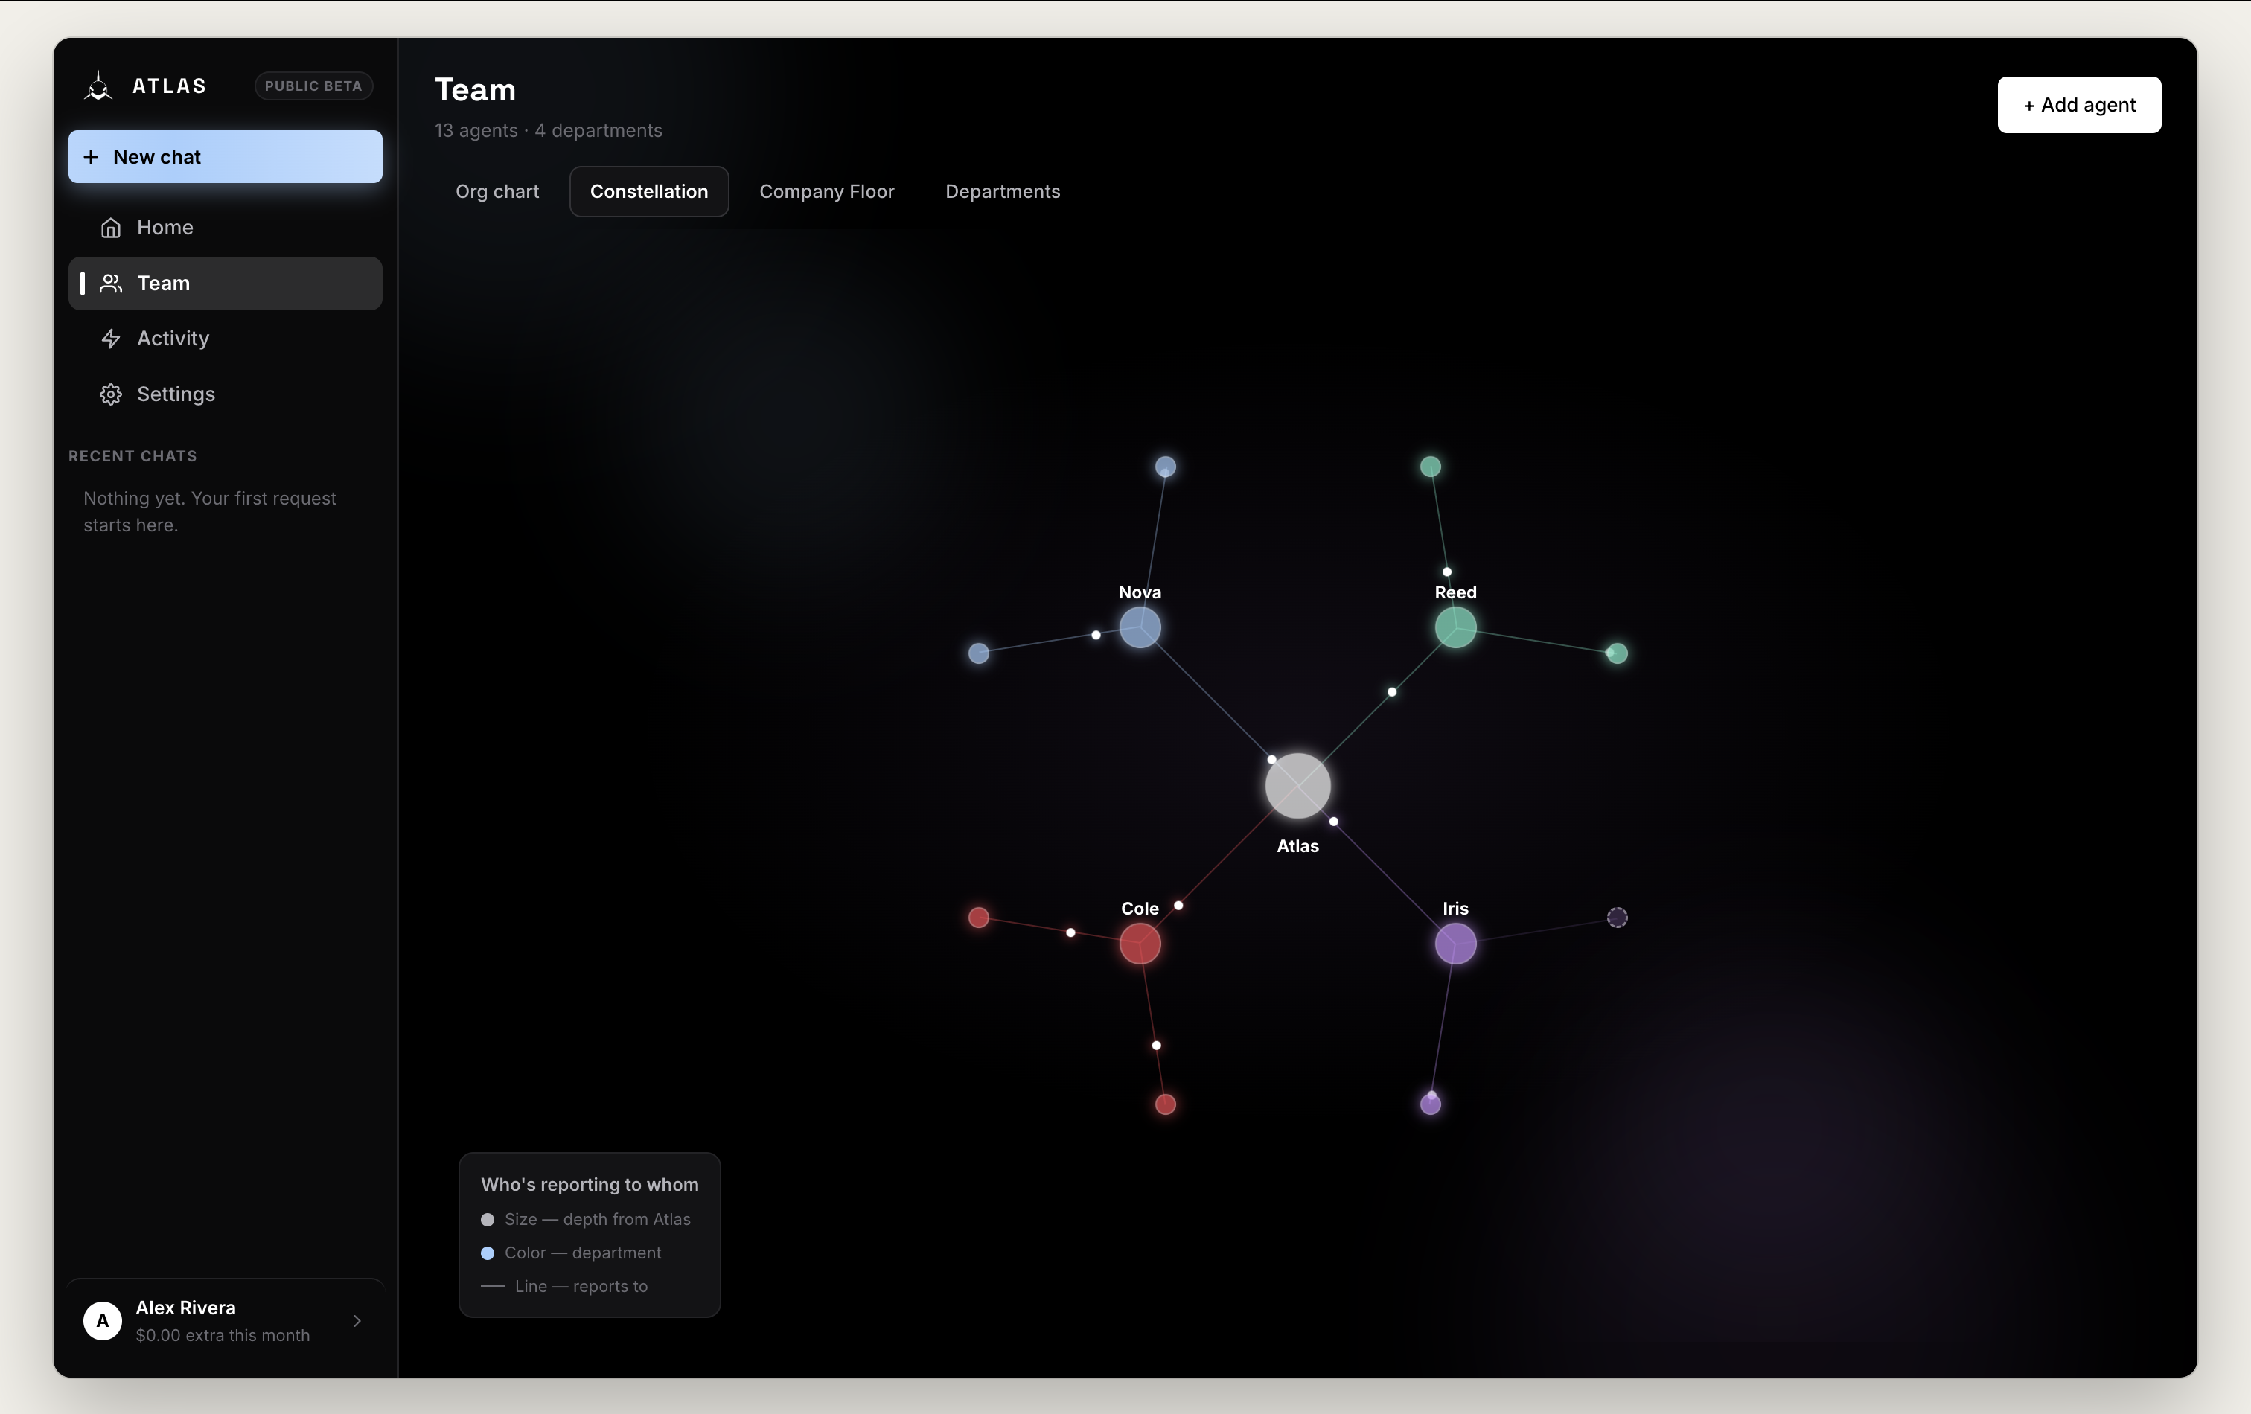Screen dimensions: 2251x1414
Task: Open Settings in the sidebar
Action: pos(226,394)
